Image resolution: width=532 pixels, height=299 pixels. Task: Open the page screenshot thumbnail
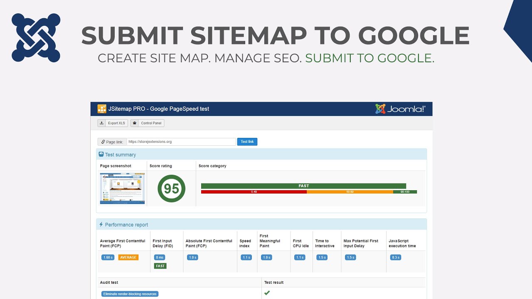(x=122, y=189)
